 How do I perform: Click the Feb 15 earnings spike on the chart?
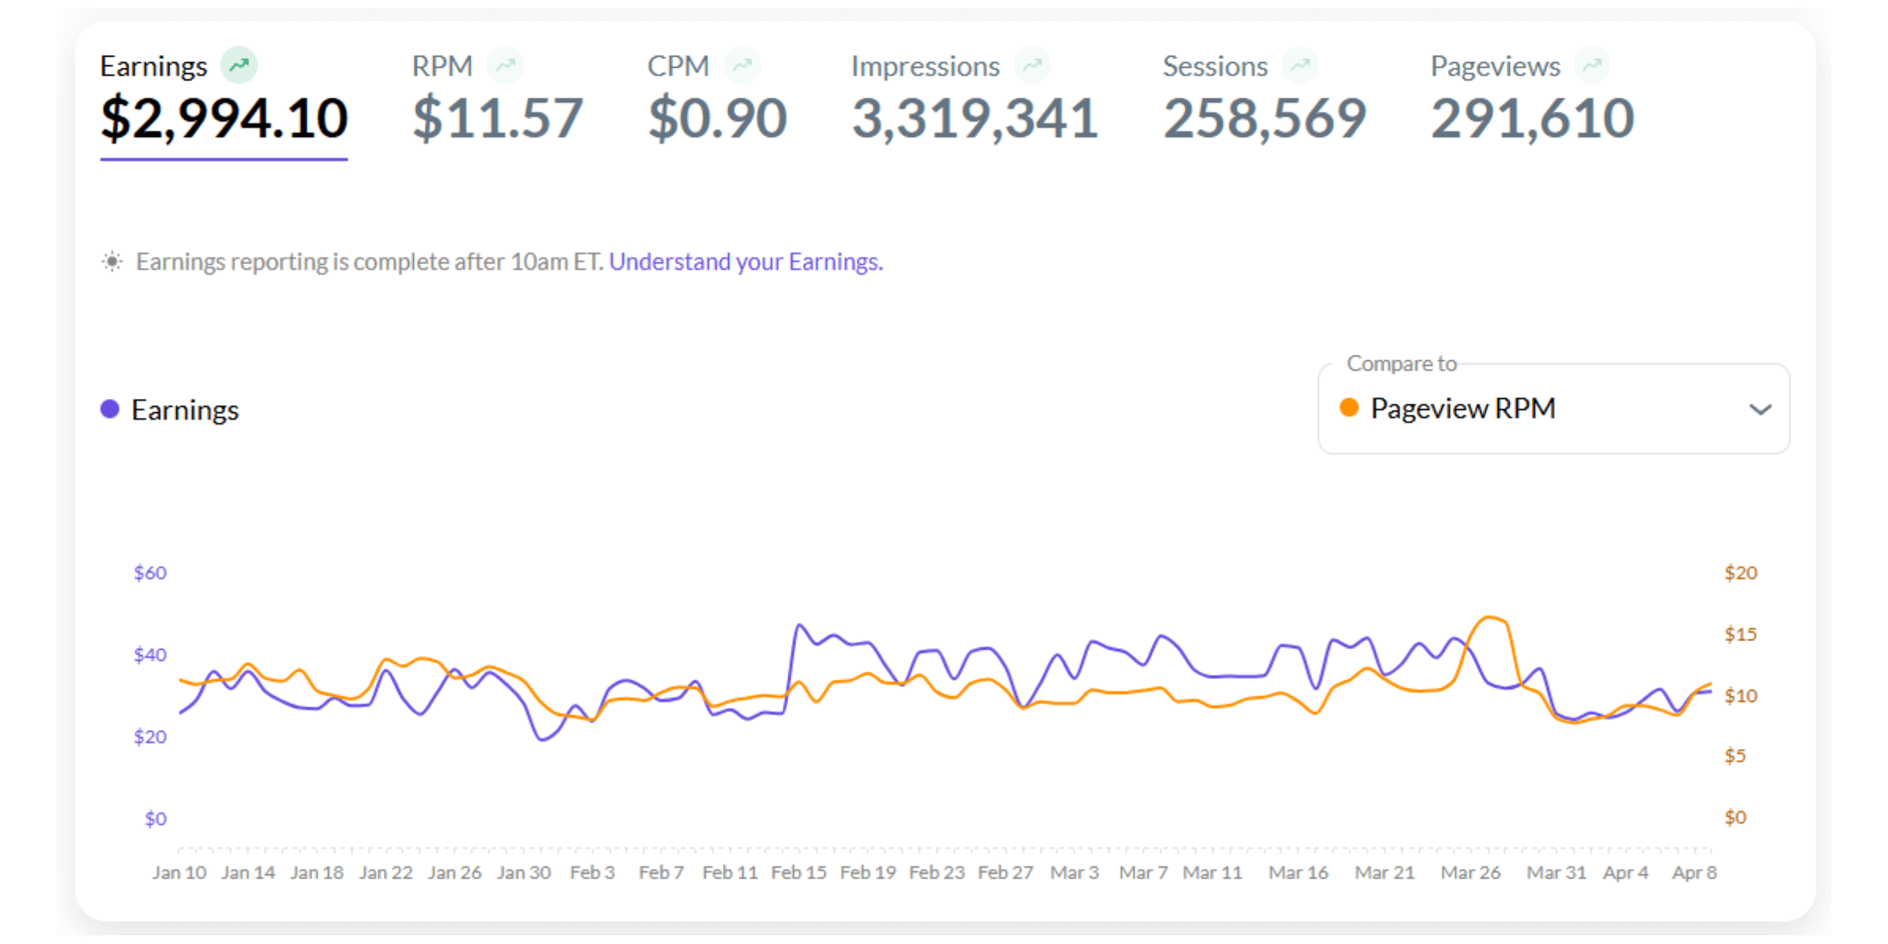(x=799, y=626)
